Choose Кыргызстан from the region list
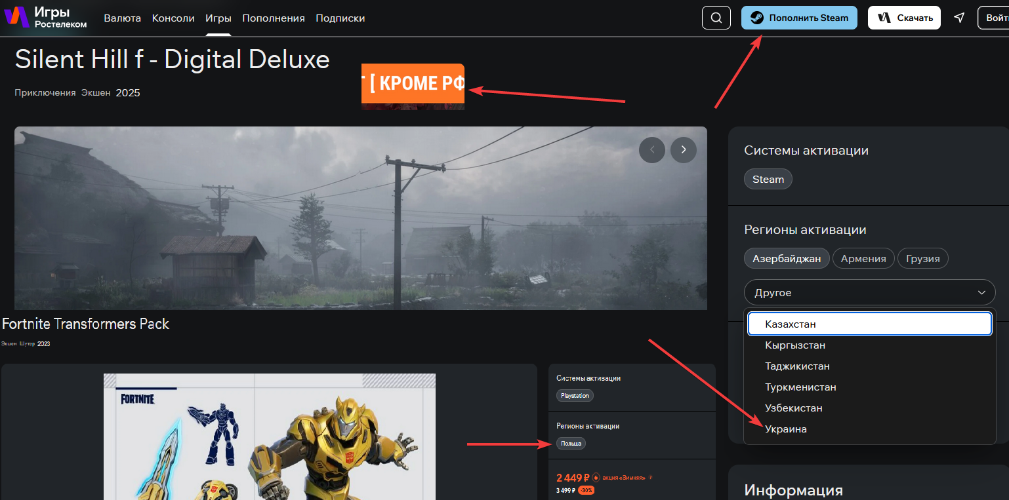The image size is (1009, 500). point(869,345)
